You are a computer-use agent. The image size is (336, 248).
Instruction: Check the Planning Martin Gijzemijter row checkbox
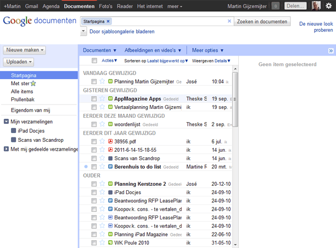coord(94,81)
